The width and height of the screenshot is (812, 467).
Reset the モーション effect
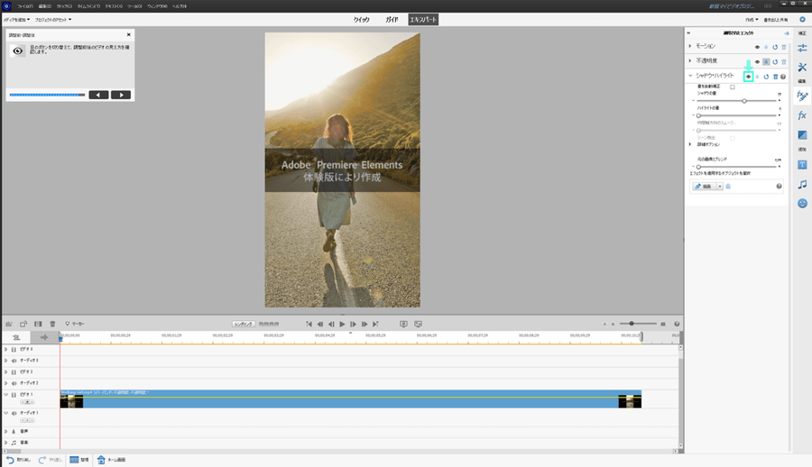coord(775,47)
